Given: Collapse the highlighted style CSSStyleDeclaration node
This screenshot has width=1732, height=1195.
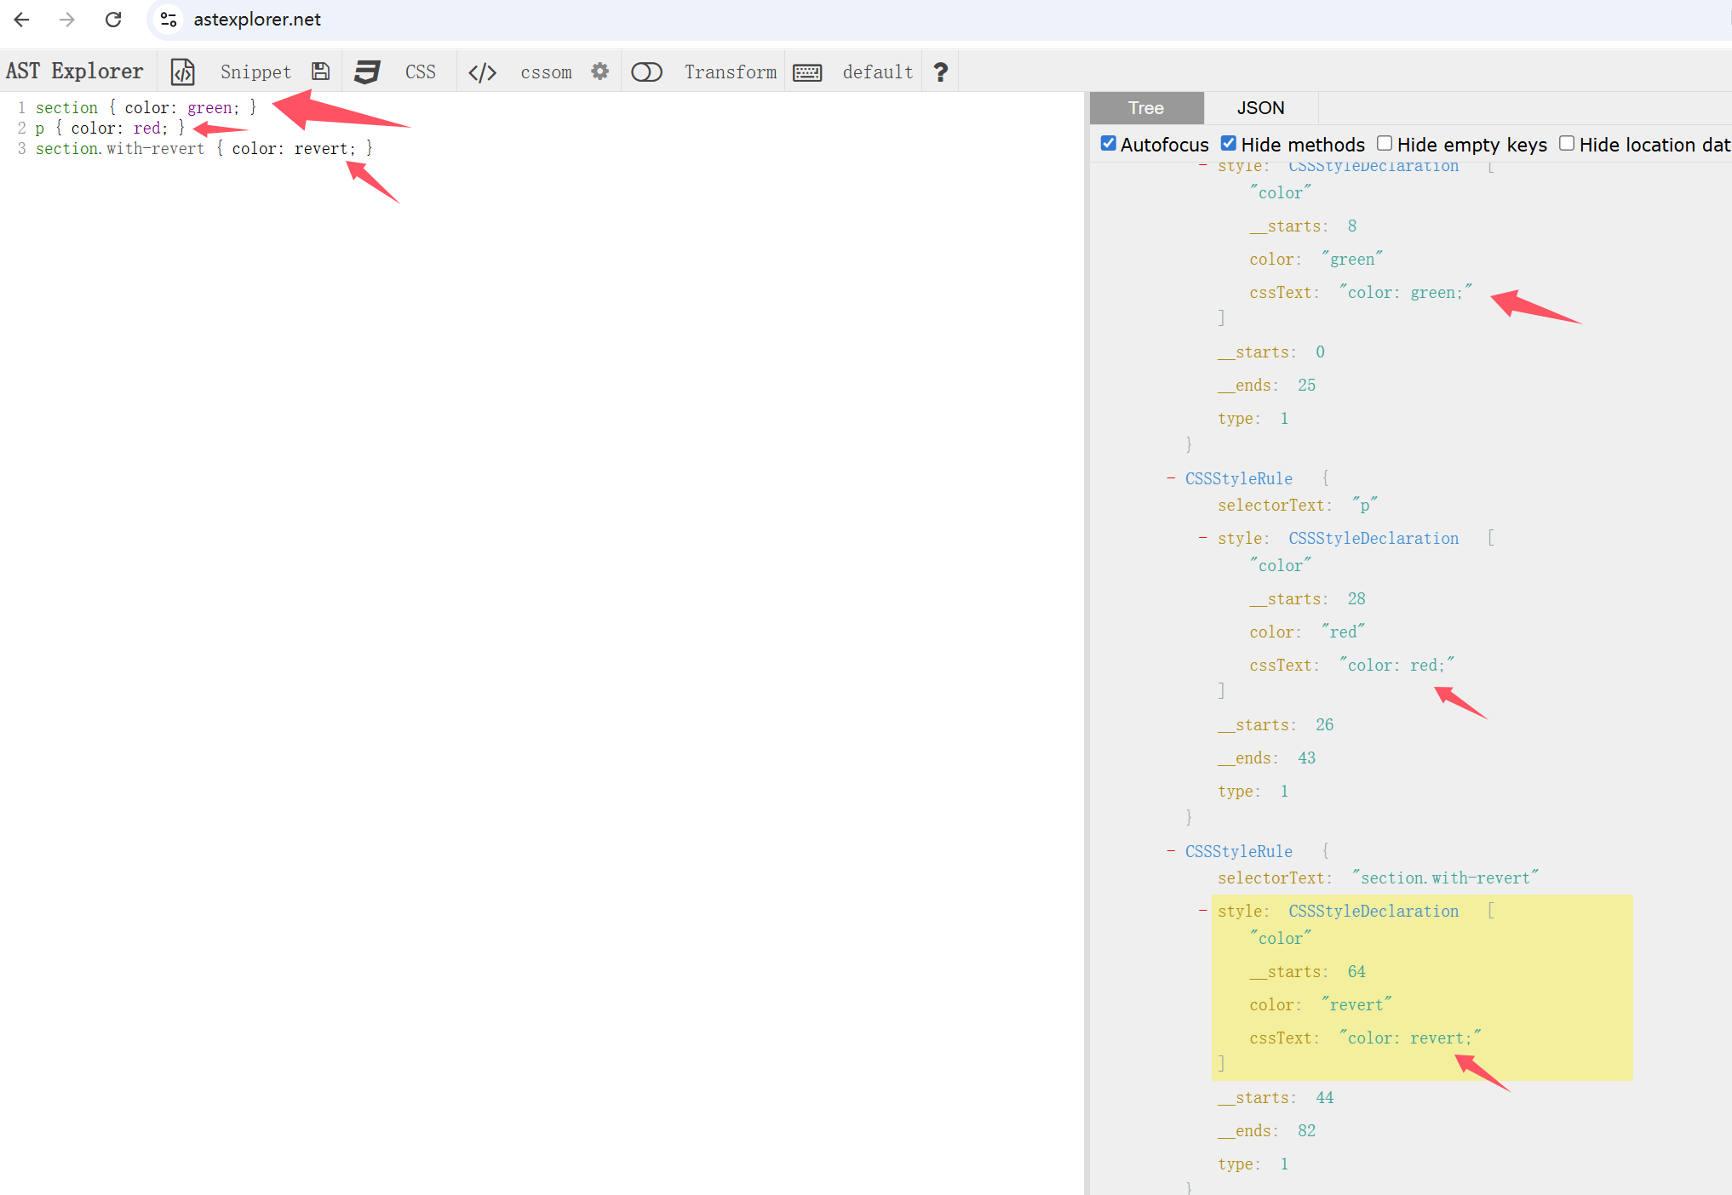Looking at the screenshot, I should point(1202,911).
